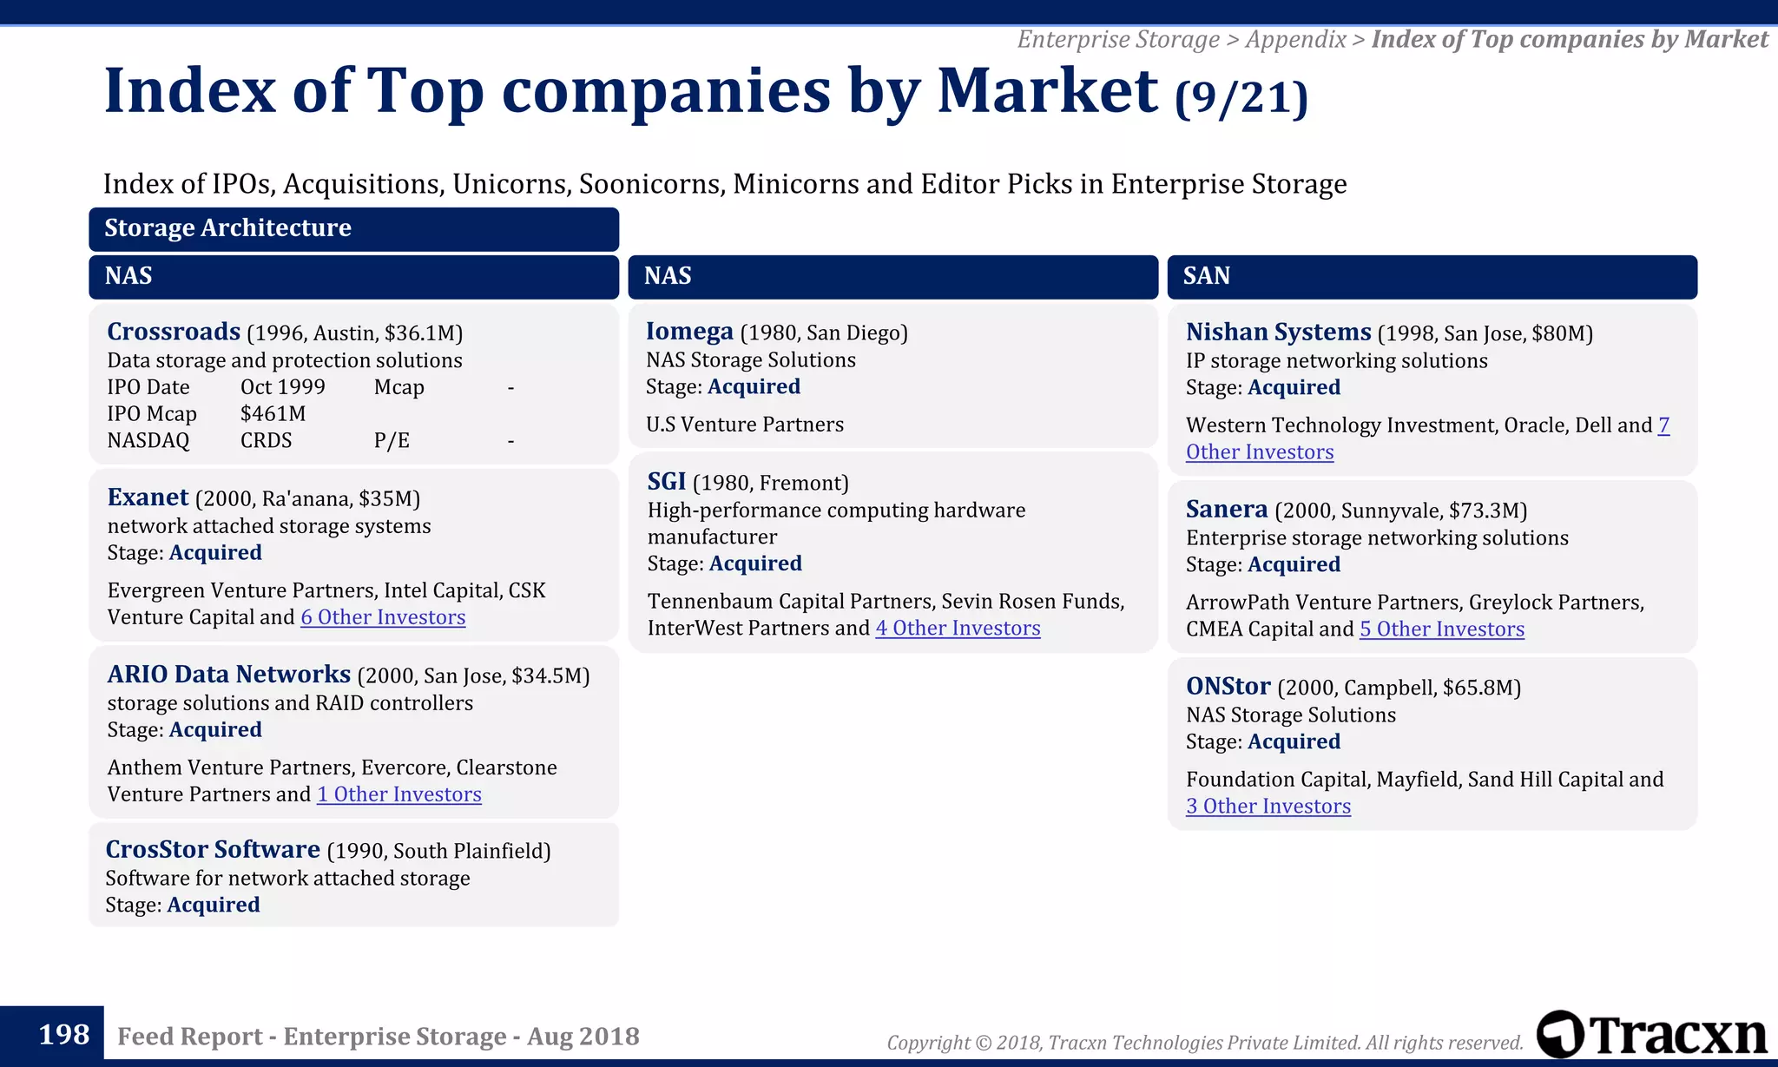1778x1067 pixels.
Task: Click the Exanet company name
Action: 148,497
